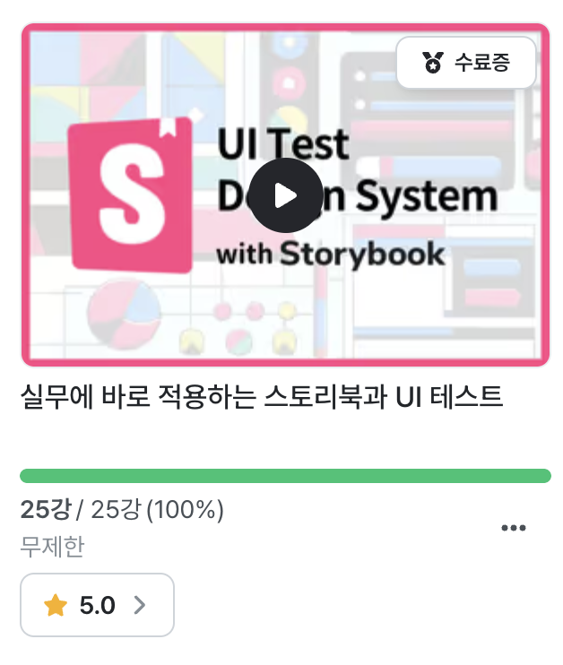Click the word "System" on the thumbnail
This screenshot has width=563, height=665.
(427, 196)
